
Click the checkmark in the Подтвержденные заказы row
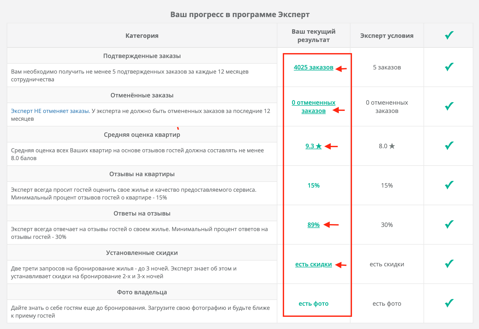(449, 67)
